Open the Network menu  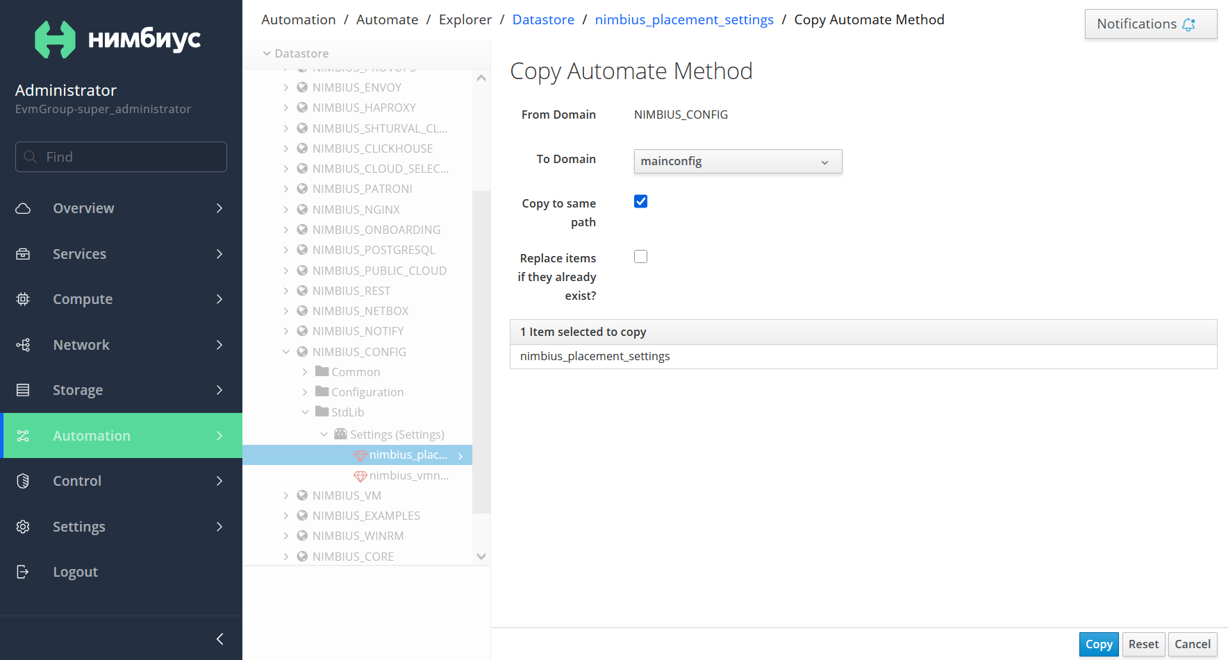pyautogui.click(x=122, y=345)
